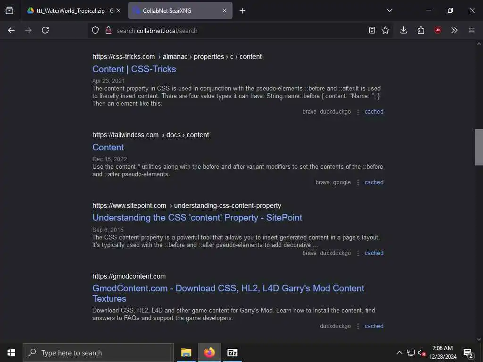Click the taskbar 'Type here to search' box
The width and height of the screenshot is (483, 362).
[x=98, y=353]
